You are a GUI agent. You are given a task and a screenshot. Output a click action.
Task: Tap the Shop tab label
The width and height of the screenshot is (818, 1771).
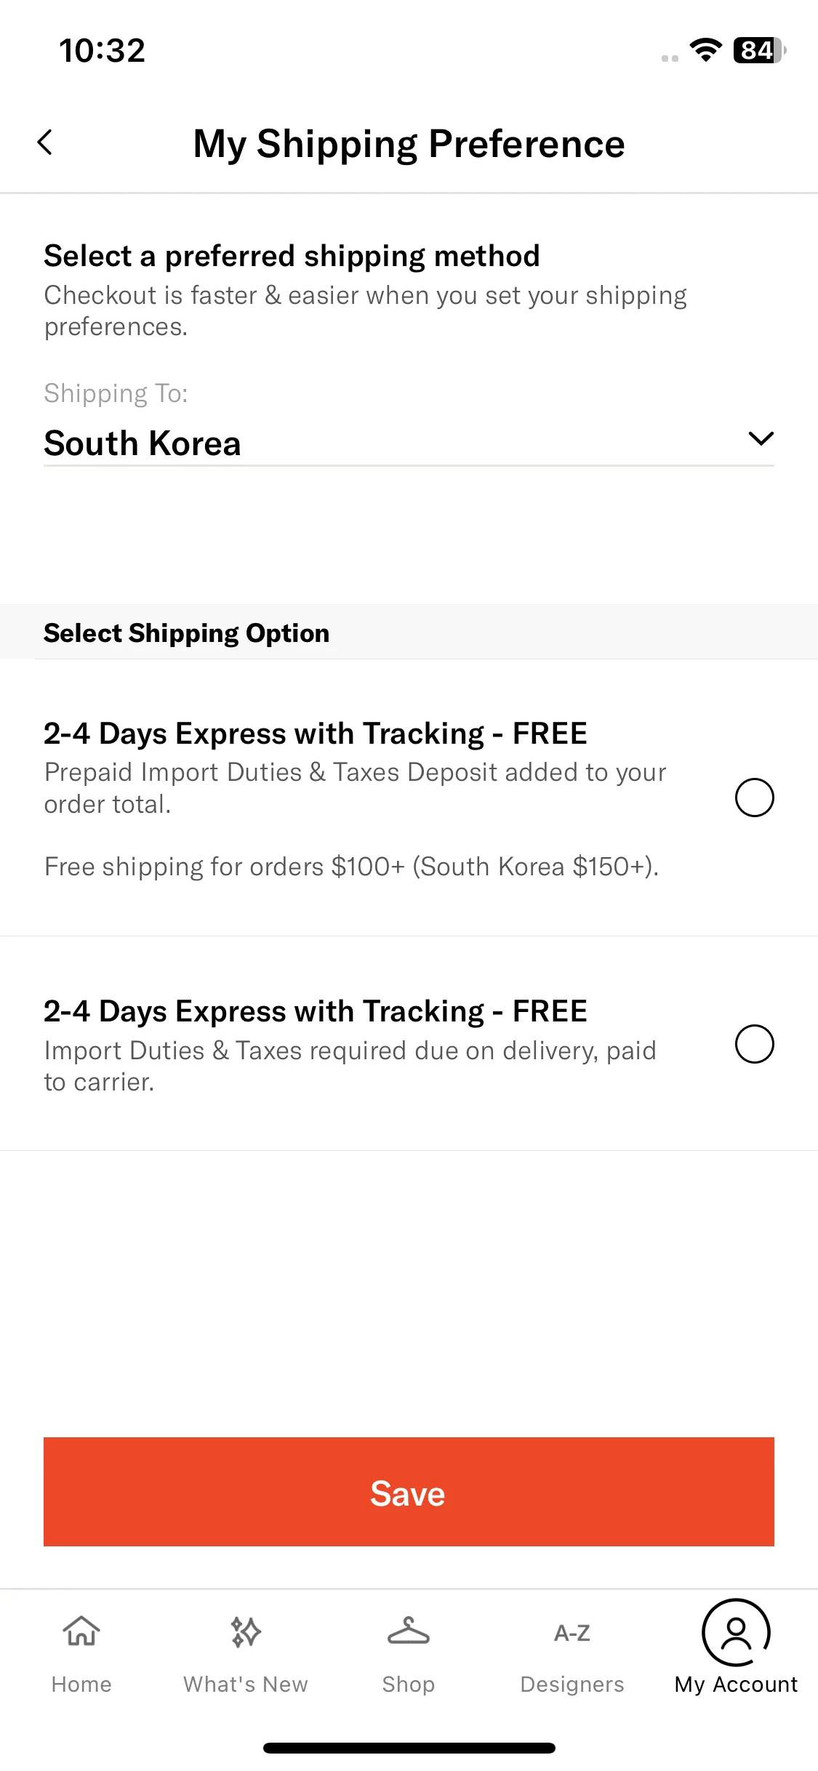click(409, 1684)
